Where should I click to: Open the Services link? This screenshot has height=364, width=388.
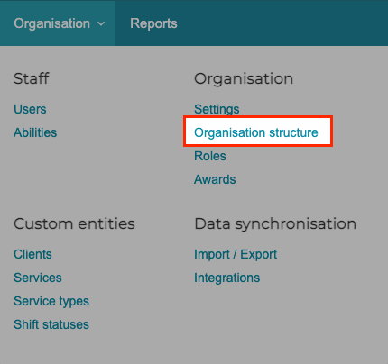pyautogui.click(x=38, y=278)
